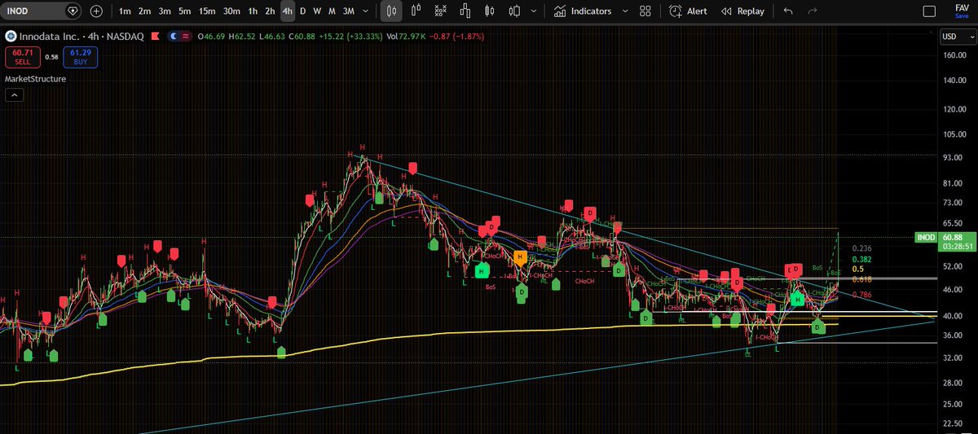Expand the chart style dropdown arrow

coord(534,11)
